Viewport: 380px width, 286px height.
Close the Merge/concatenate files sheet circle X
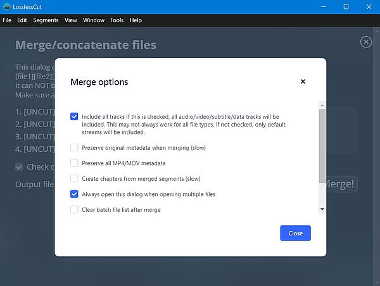366,42
